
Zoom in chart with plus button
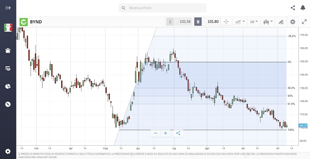click(x=166, y=133)
